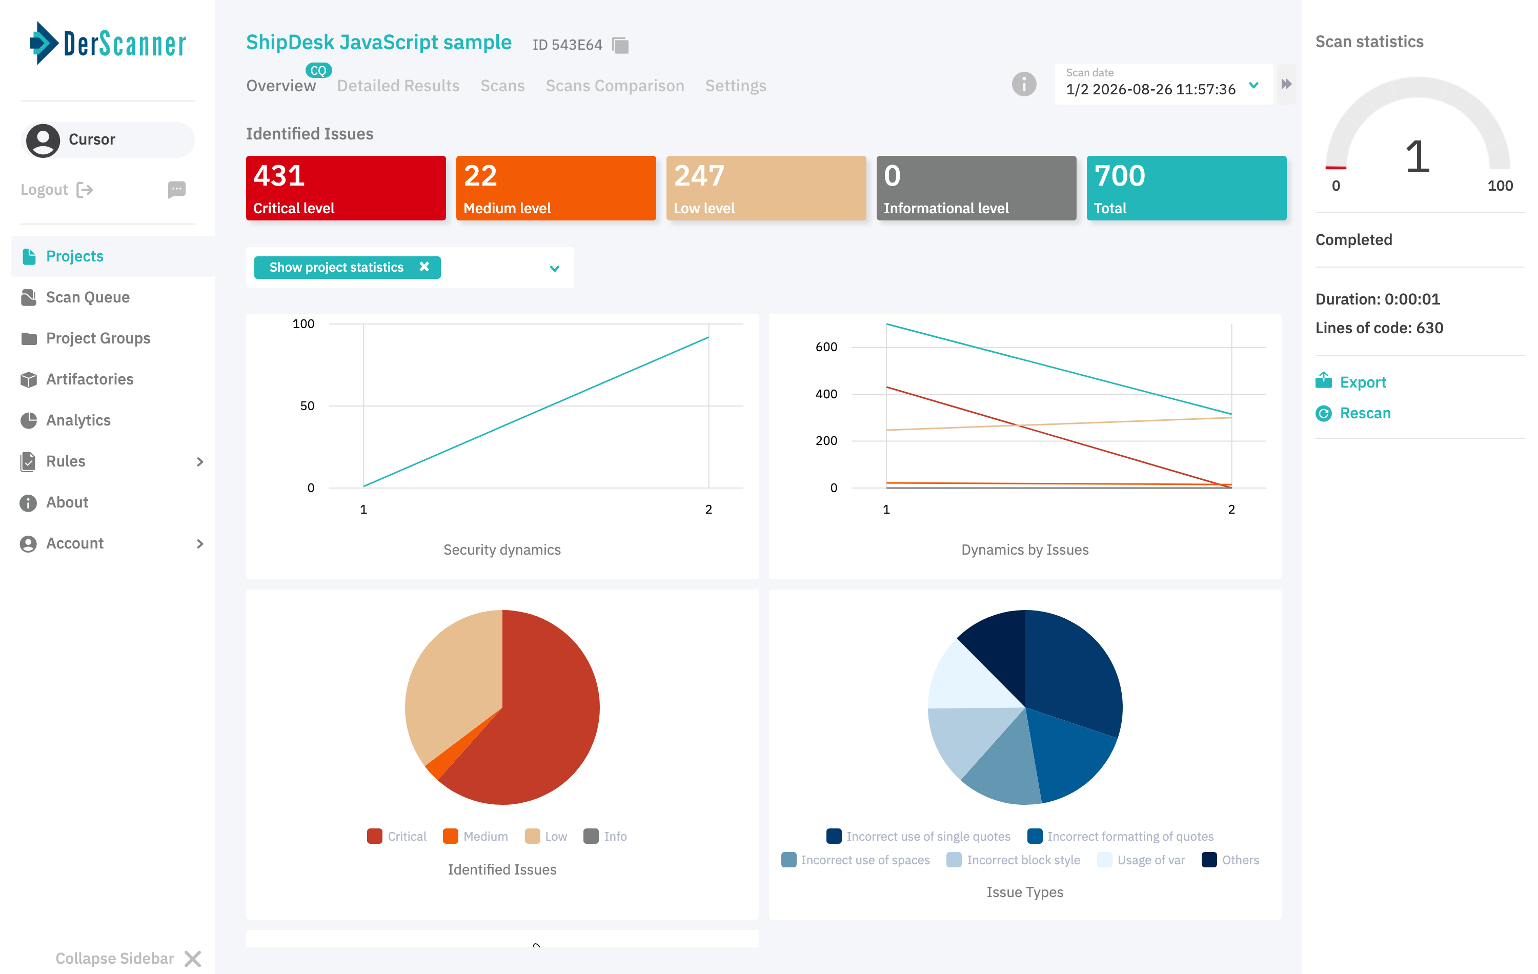Open the feedback chat bubble icon
Viewport: 1538px width, 974px height.
[x=177, y=189]
